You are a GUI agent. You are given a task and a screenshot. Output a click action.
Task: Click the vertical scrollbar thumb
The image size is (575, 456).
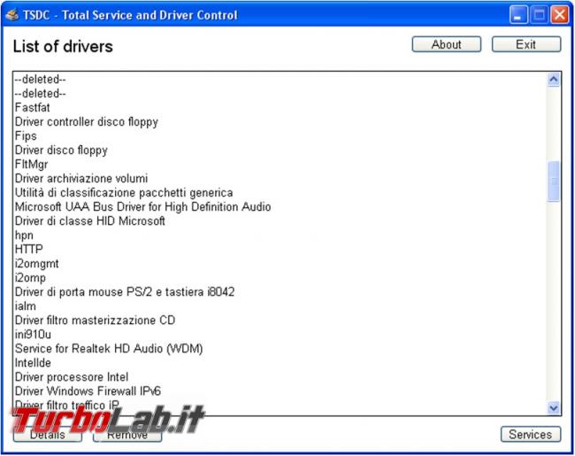pyautogui.click(x=554, y=181)
